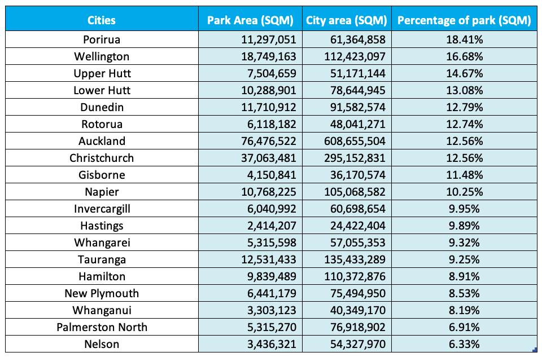Click the 12.79% percentage cell
Image resolution: width=542 pixels, height=357 pixels.
click(x=464, y=107)
